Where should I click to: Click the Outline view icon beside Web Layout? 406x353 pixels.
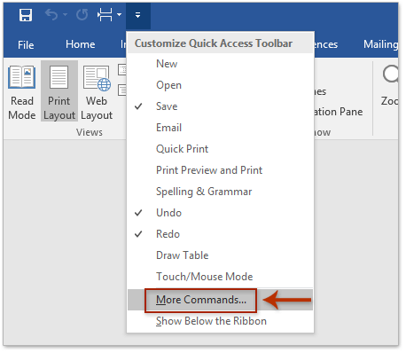coord(121,70)
